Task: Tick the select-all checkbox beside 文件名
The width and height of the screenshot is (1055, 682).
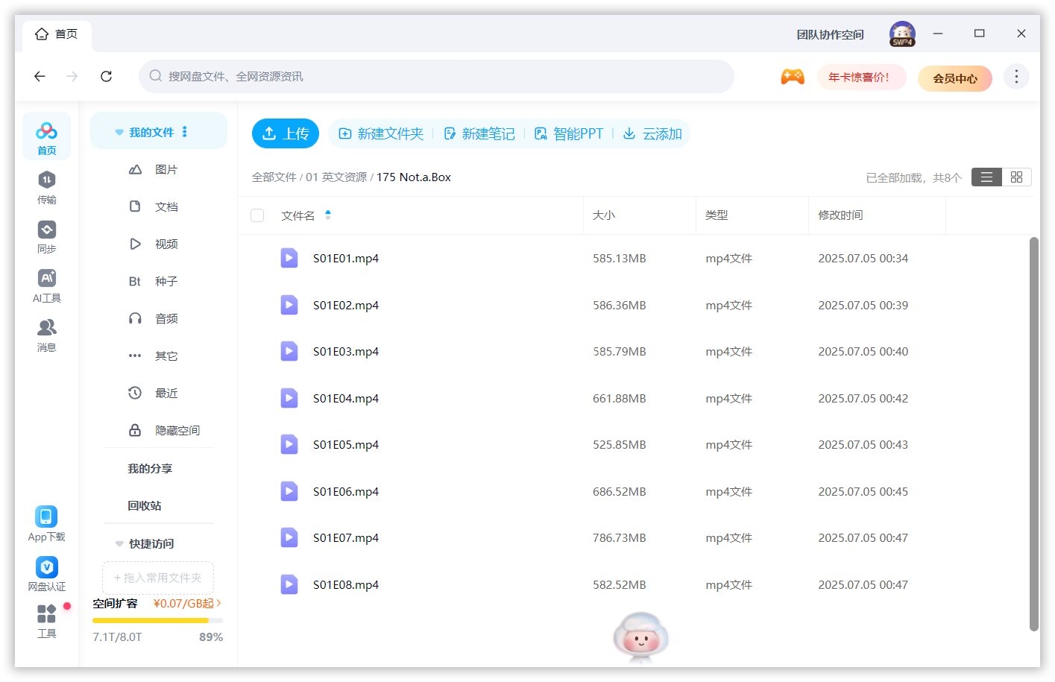Action: tap(258, 215)
